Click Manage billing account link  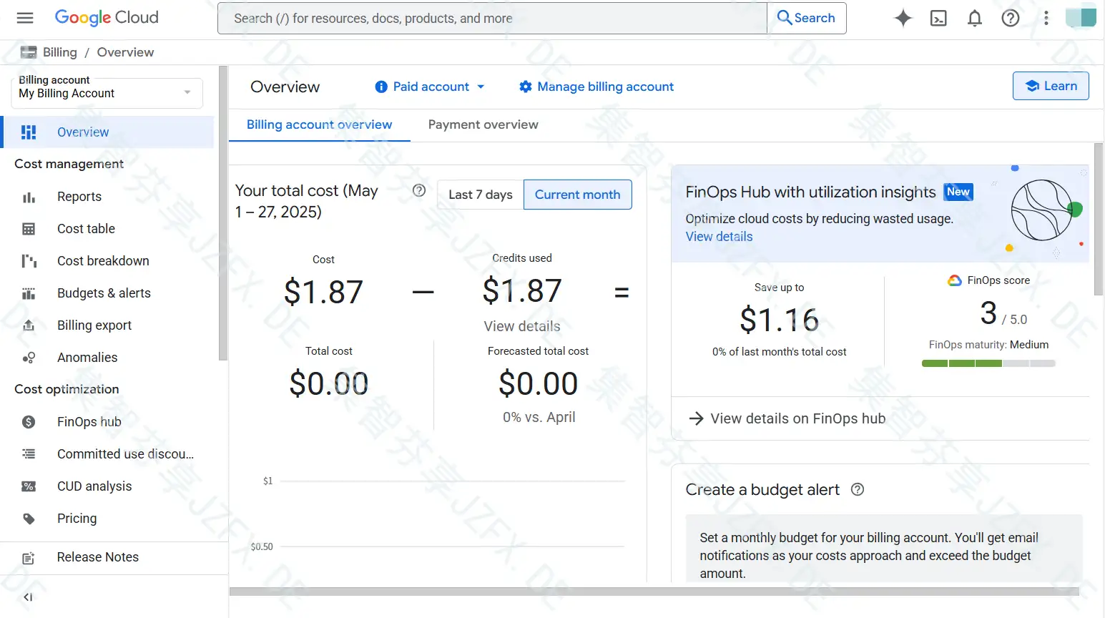605,87
